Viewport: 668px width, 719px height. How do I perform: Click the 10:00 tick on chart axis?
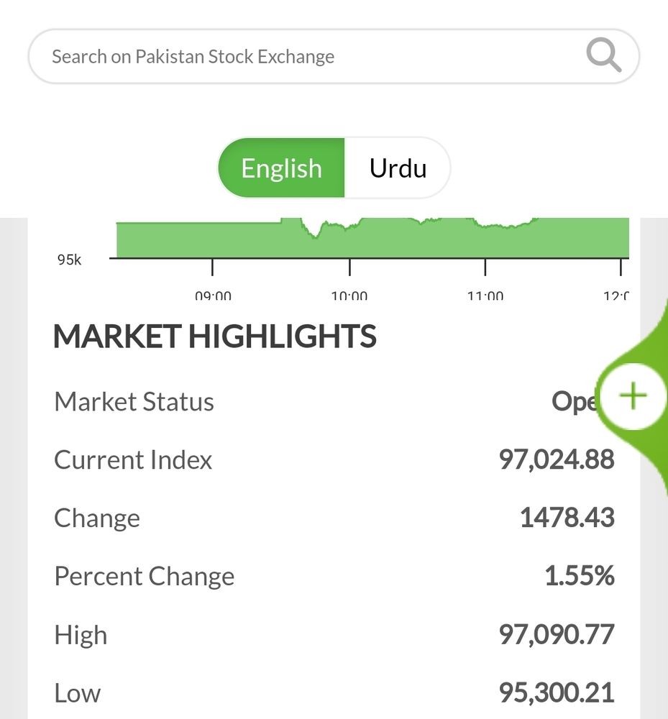[349, 296]
